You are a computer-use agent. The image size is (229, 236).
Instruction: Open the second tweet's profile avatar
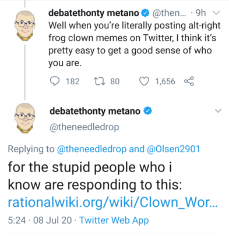[25, 118]
